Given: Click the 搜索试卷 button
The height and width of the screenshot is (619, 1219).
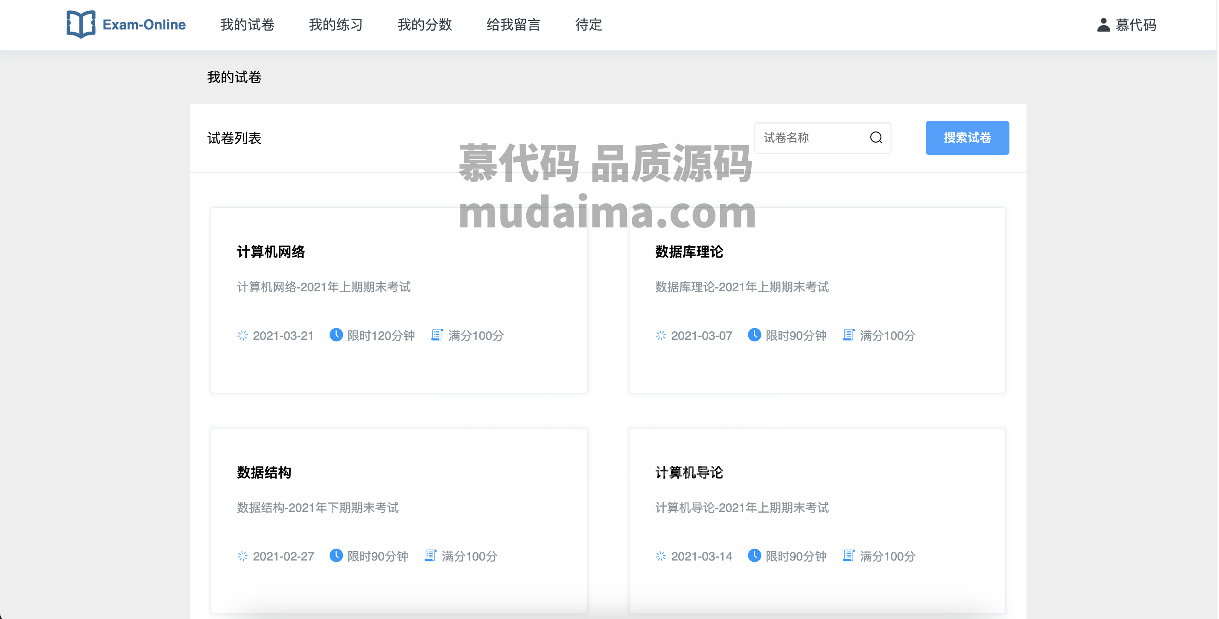Looking at the screenshot, I should point(967,138).
